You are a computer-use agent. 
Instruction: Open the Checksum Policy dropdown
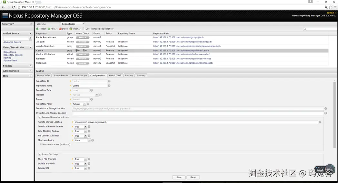89,140
